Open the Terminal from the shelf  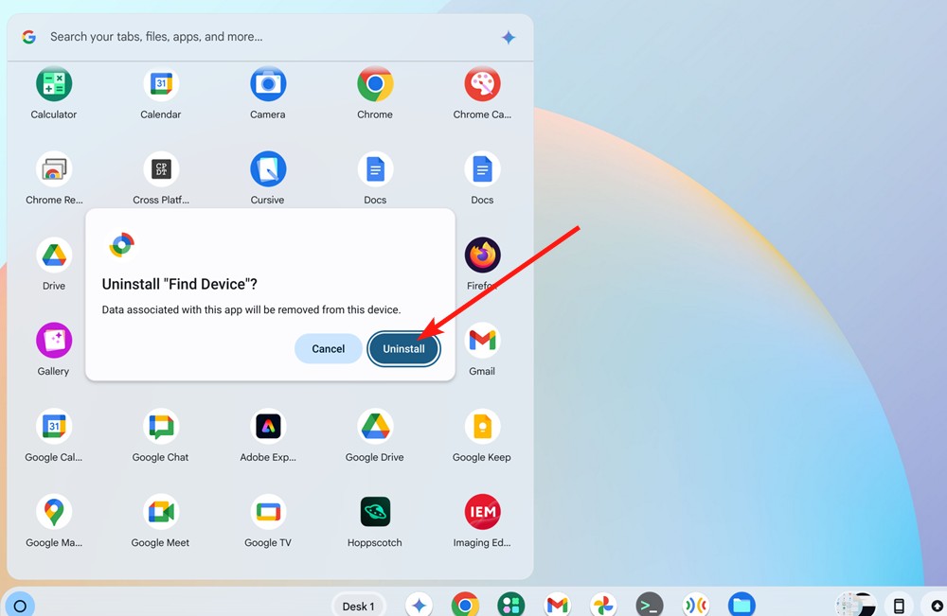[x=649, y=604]
